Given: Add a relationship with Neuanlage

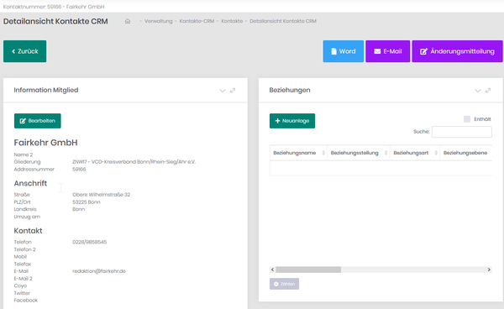Looking at the screenshot, I should click(292, 121).
